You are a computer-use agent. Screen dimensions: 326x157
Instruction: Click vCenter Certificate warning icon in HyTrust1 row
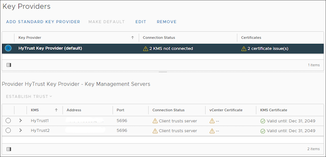(x=212, y=121)
